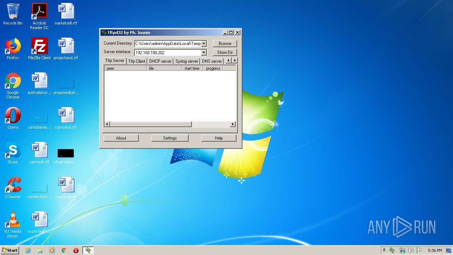Switch to the Syslog server tab
This screenshot has width=453, height=255.
(187, 61)
